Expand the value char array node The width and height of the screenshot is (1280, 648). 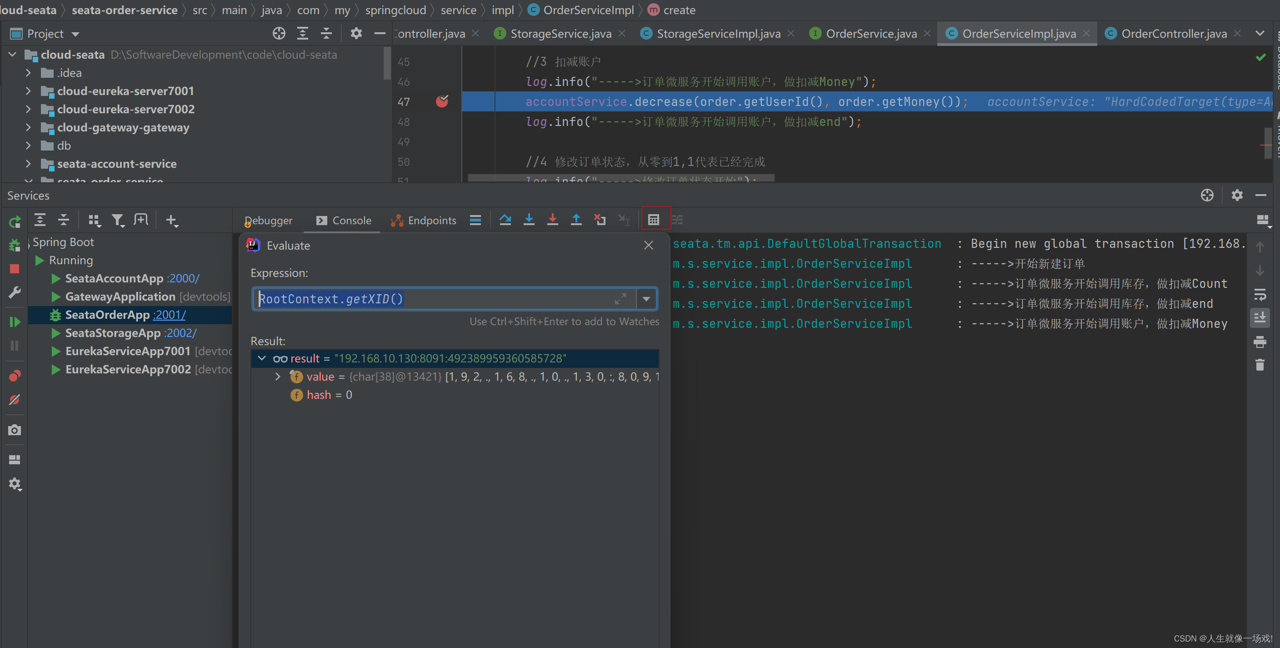click(278, 377)
